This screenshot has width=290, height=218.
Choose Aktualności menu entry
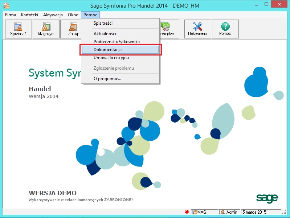[120, 34]
